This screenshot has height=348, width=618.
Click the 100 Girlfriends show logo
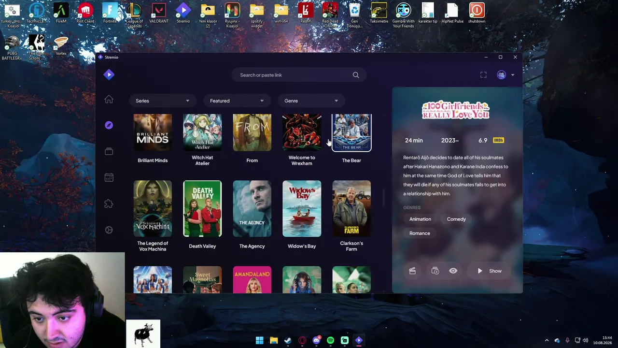tap(456, 110)
